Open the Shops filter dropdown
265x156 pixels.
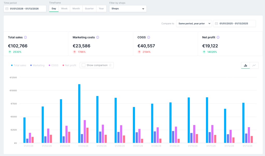128,9
